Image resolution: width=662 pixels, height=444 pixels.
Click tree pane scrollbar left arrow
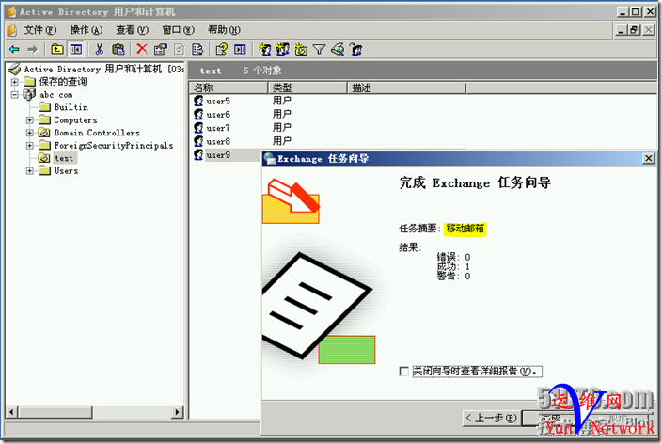[11, 412]
